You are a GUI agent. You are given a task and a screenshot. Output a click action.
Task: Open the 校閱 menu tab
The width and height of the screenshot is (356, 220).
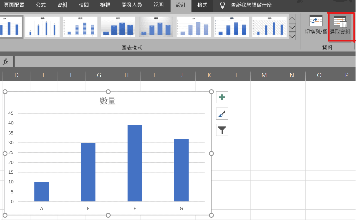(83, 4)
